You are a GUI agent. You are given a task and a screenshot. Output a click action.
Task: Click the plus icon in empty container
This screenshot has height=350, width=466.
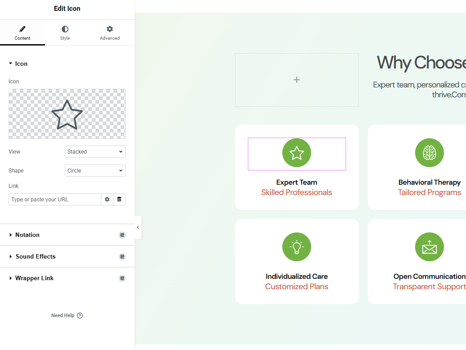pos(297,80)
